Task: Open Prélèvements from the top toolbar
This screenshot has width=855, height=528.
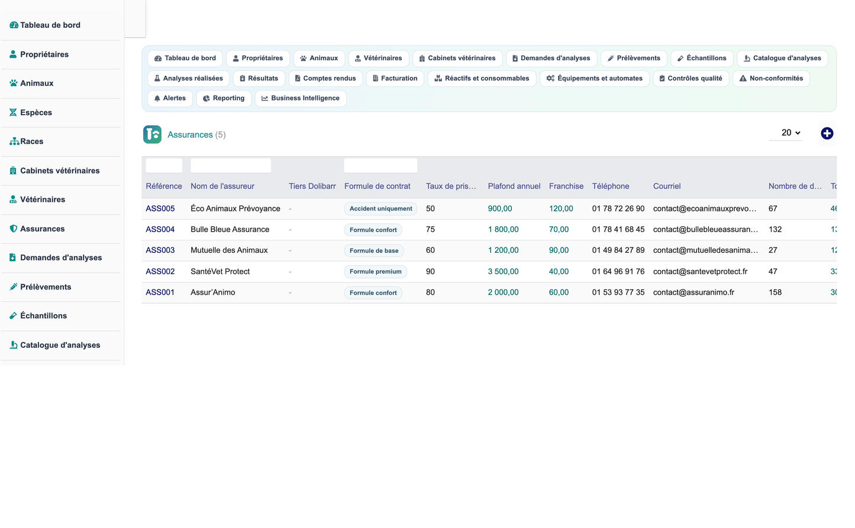Action: 634,58
